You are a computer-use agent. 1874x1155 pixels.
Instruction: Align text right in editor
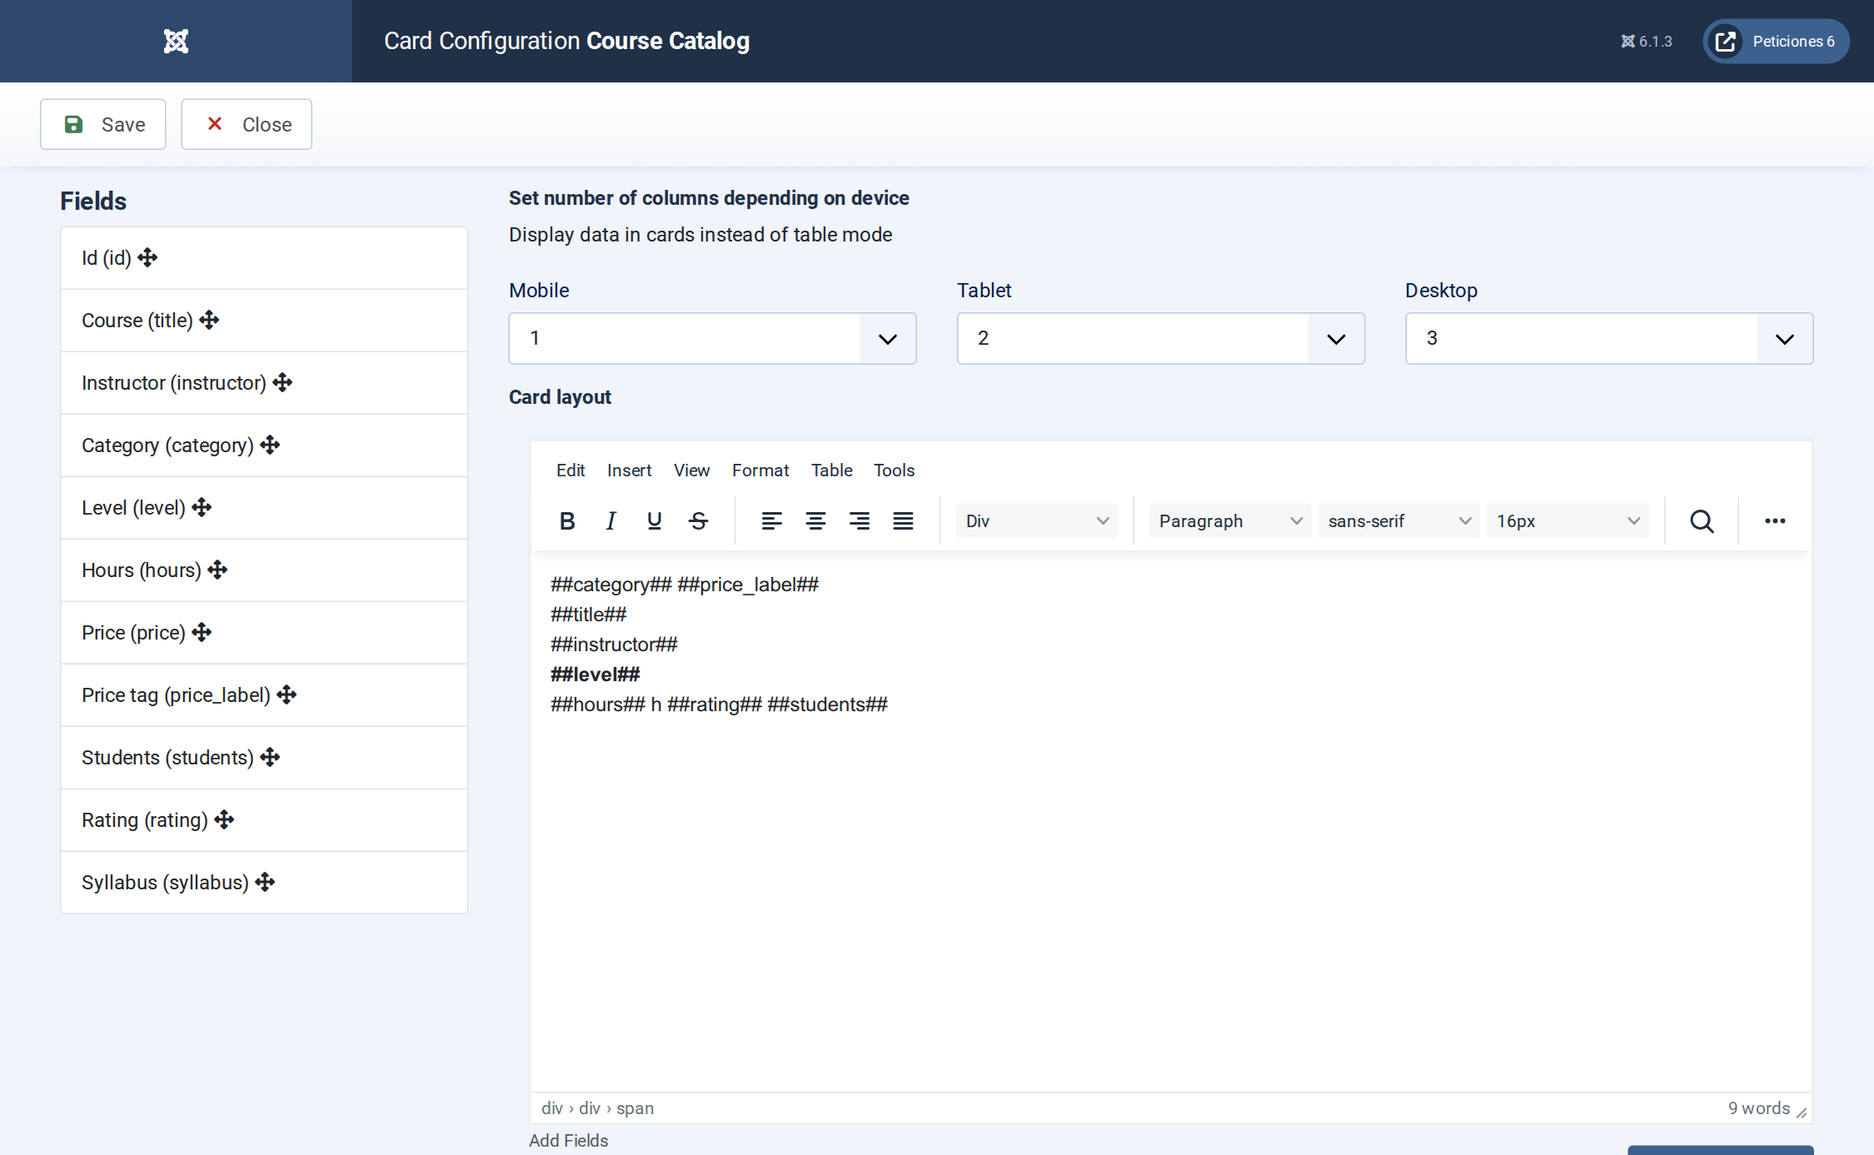pos(860,521)
